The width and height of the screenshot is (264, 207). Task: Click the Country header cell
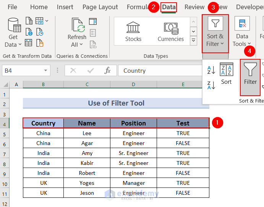(x=43, y=123)
